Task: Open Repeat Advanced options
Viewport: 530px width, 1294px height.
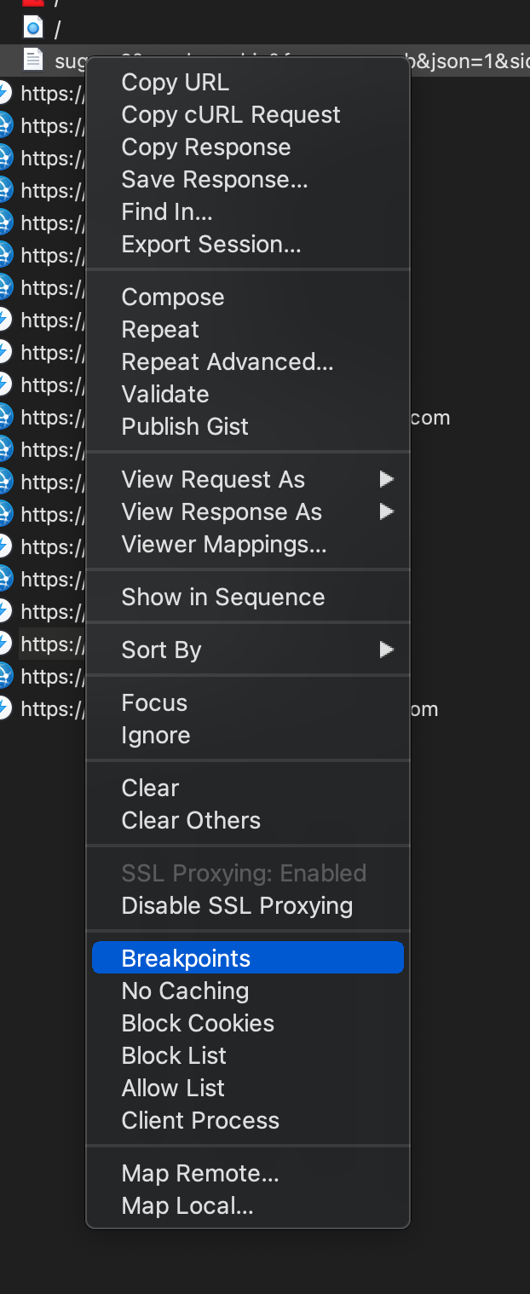Action: pyautogui.click(x=228, y=362)
